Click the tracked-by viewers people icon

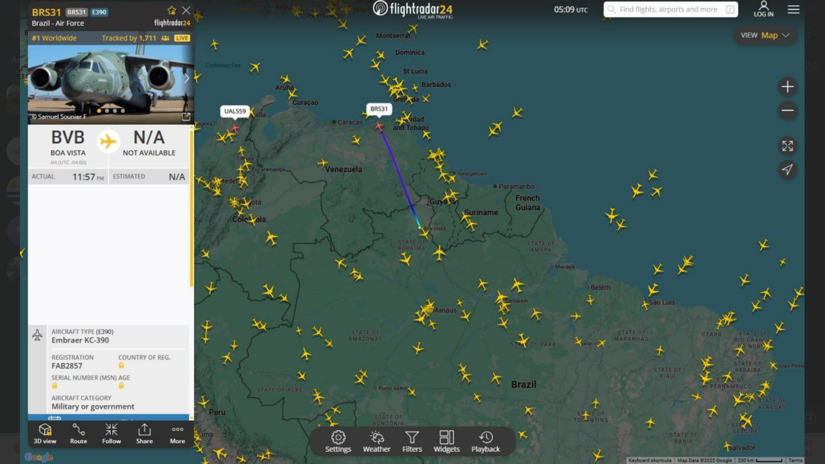(x=166, y=38)
